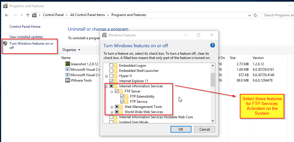Click first Microsoft Visual C++ entry icon
This screenshot has height=142, width=294.
click(x=68, y=70)
